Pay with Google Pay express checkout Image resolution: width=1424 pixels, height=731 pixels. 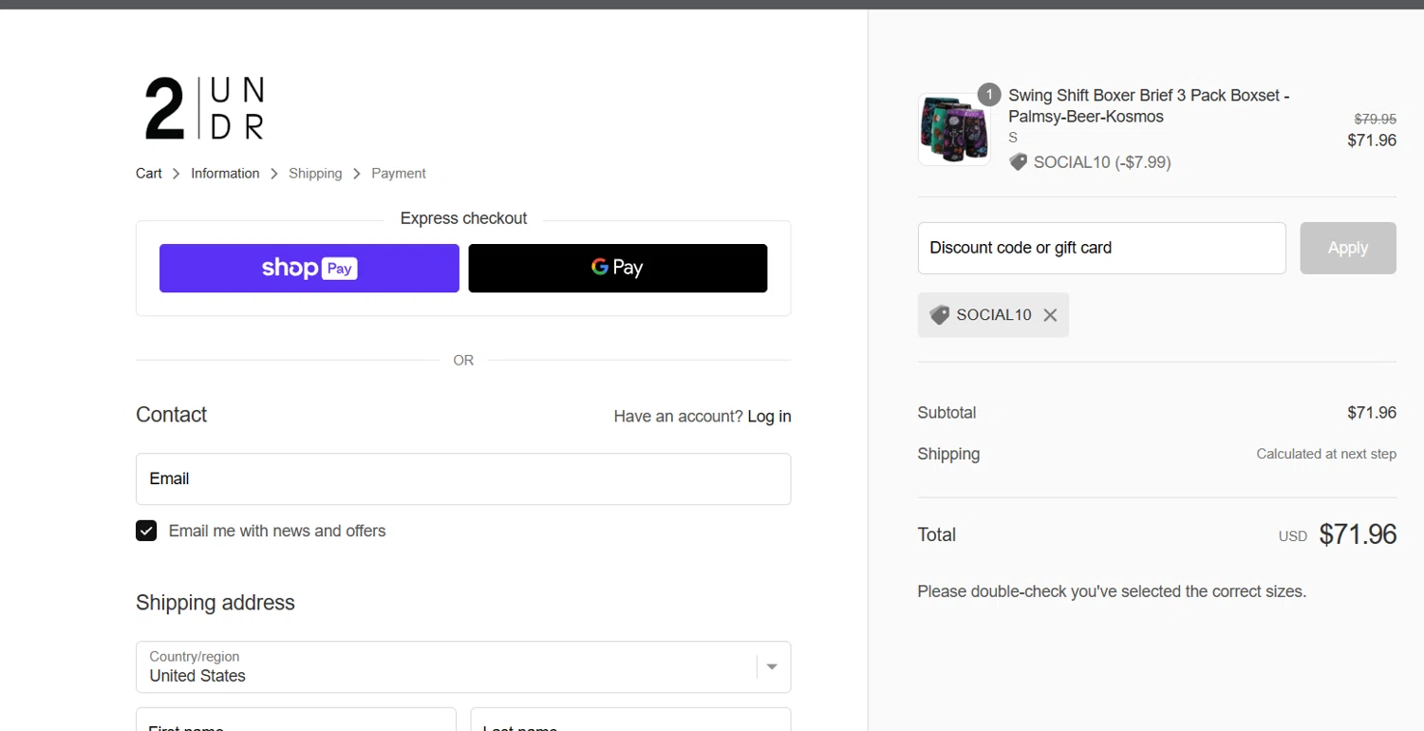pyautogui.click(x=618, y=268)
